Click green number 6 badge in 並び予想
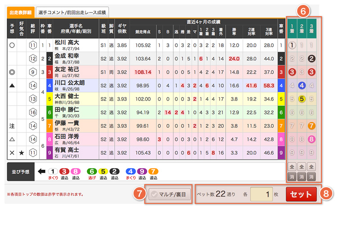 tap(92, 172)
